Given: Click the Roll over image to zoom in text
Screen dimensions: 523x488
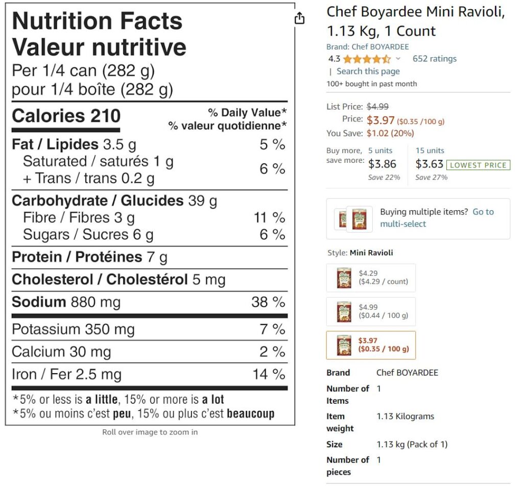Looking at the screenshot, I should (x=150, y=432).
